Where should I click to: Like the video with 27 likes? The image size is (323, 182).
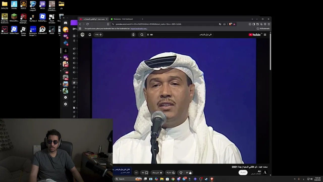[189, 173]
